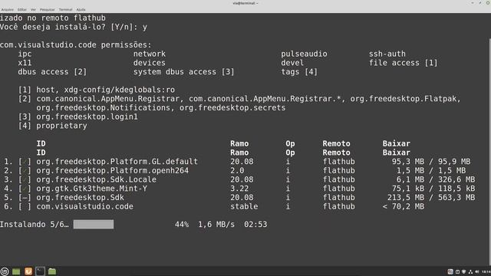Click the 'stable' branch value

tap(244, 207)
